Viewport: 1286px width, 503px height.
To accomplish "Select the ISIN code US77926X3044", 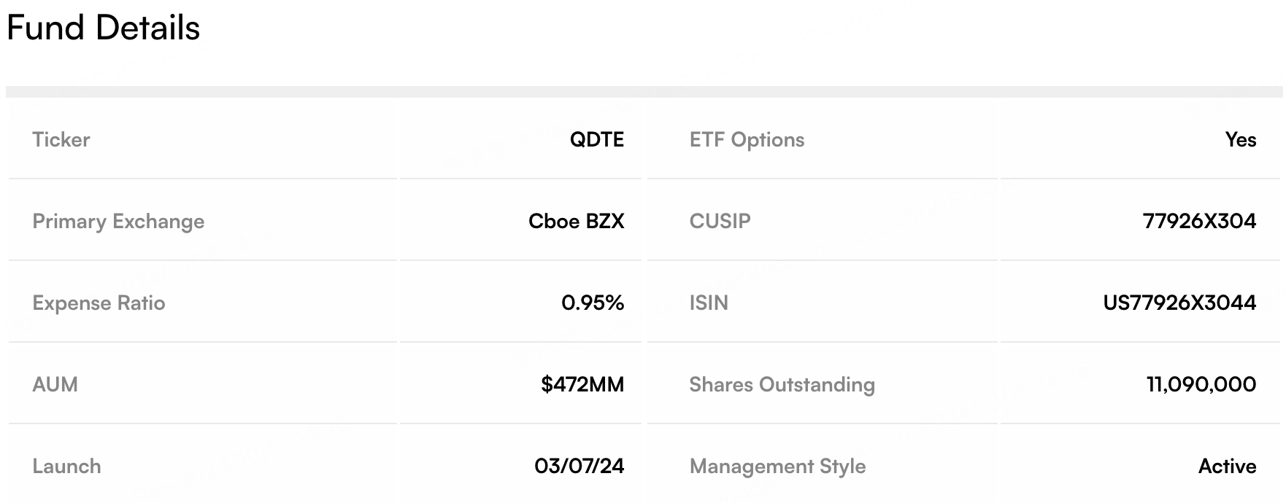I will [x=1179, y=303].
